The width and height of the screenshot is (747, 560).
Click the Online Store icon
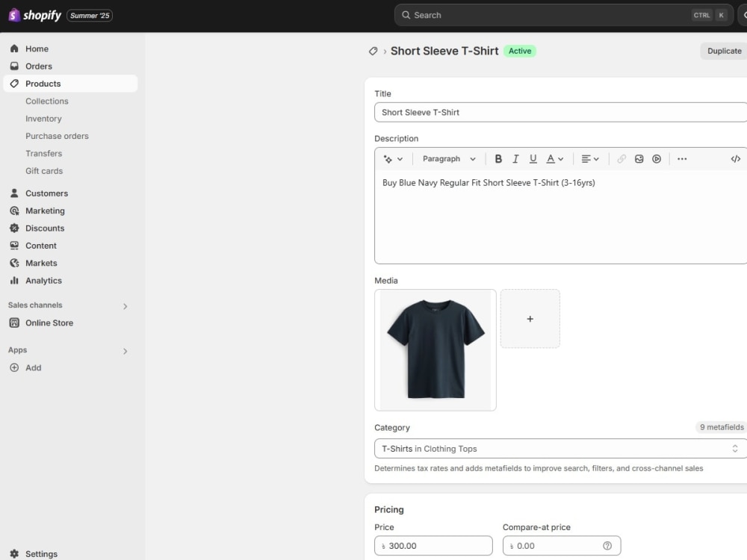(x=14, y=323)
